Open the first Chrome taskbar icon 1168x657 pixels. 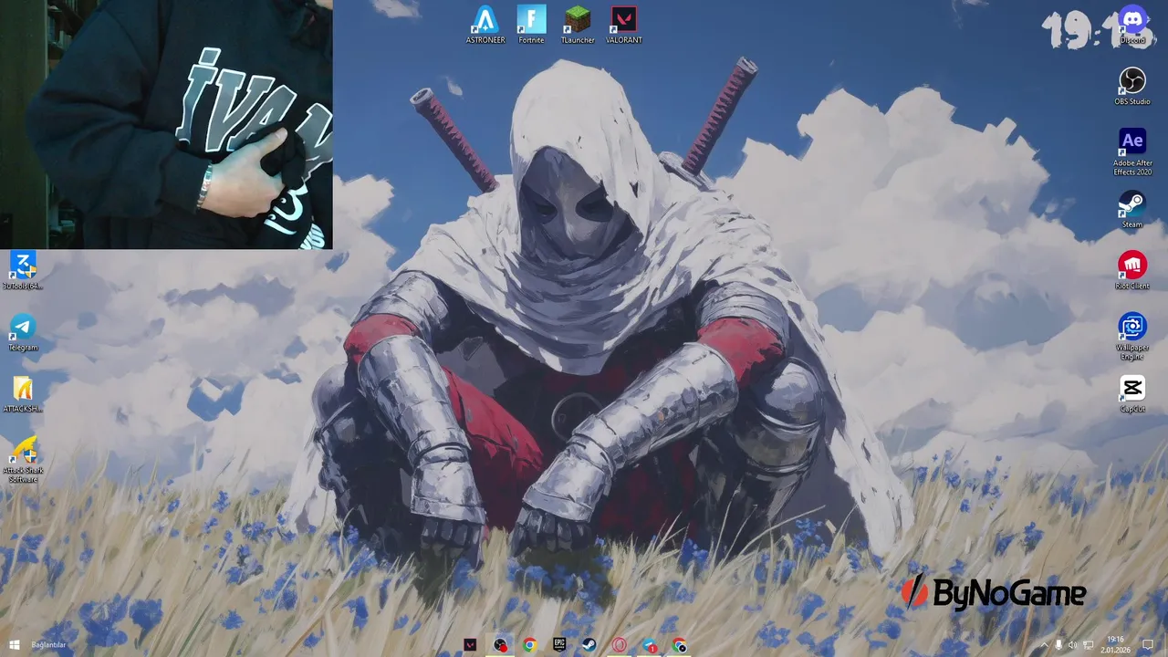click(529, 645)
